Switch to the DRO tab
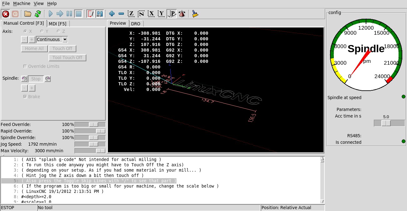 pyautogui.click(x=136, y=24)
